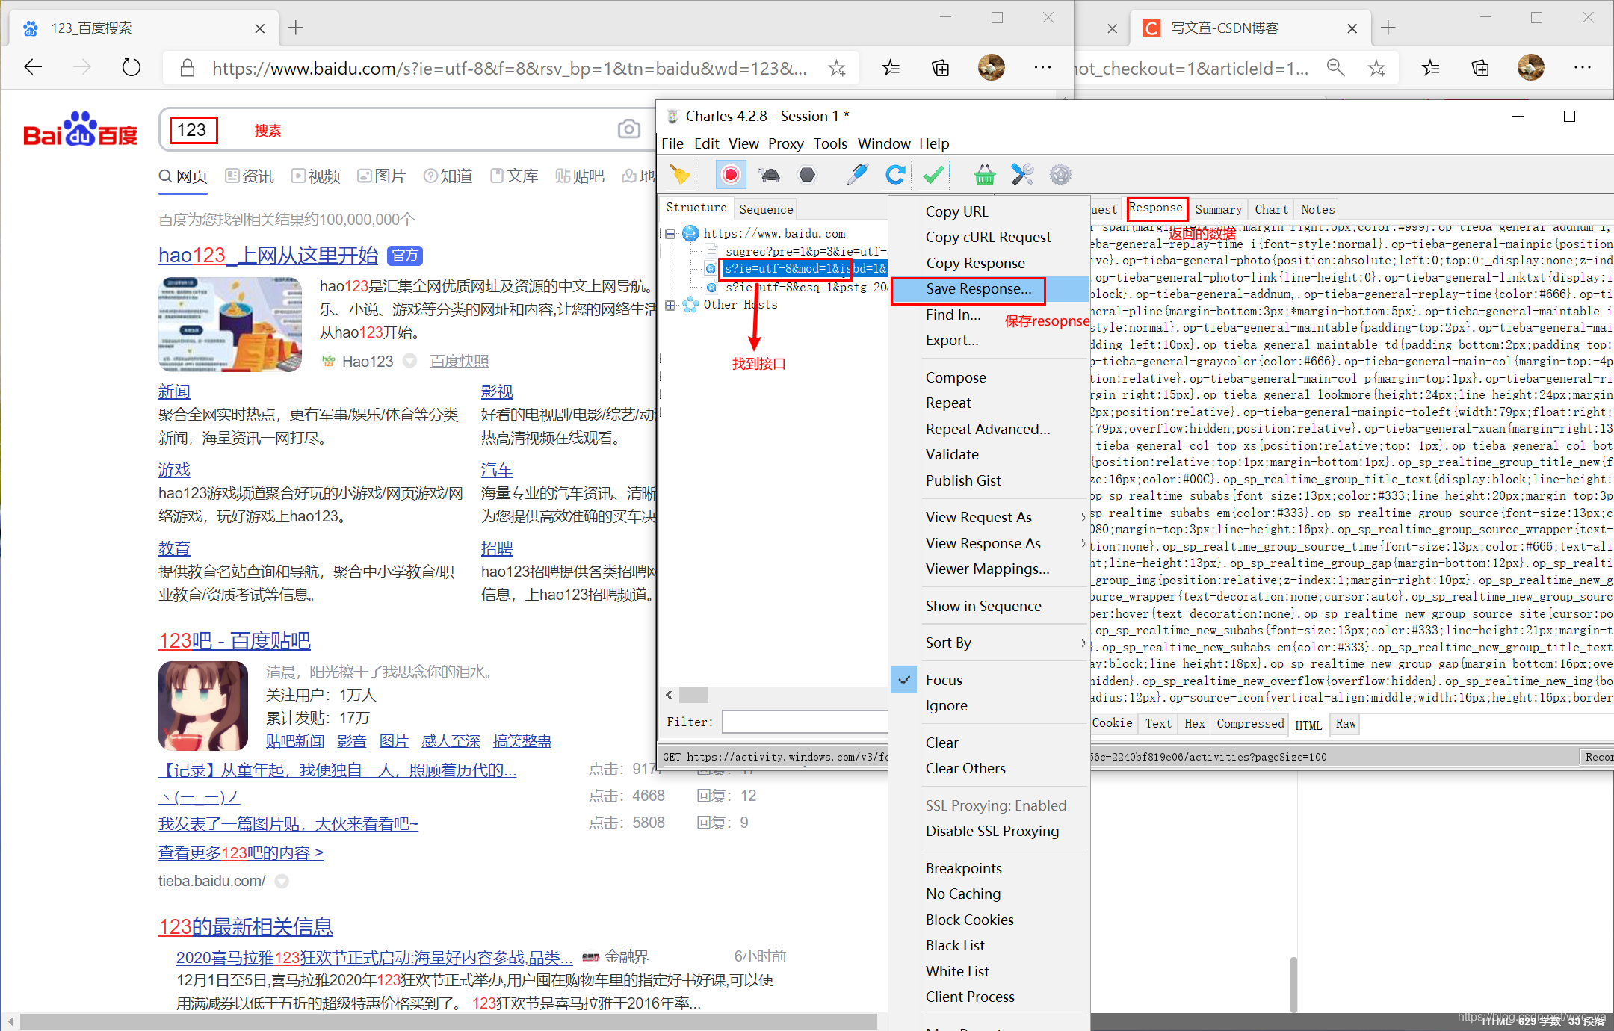The width and height of the screenshot is (1614, 1031).
Task: Switch to the Structure tab
Action: (x=696, y=208)
